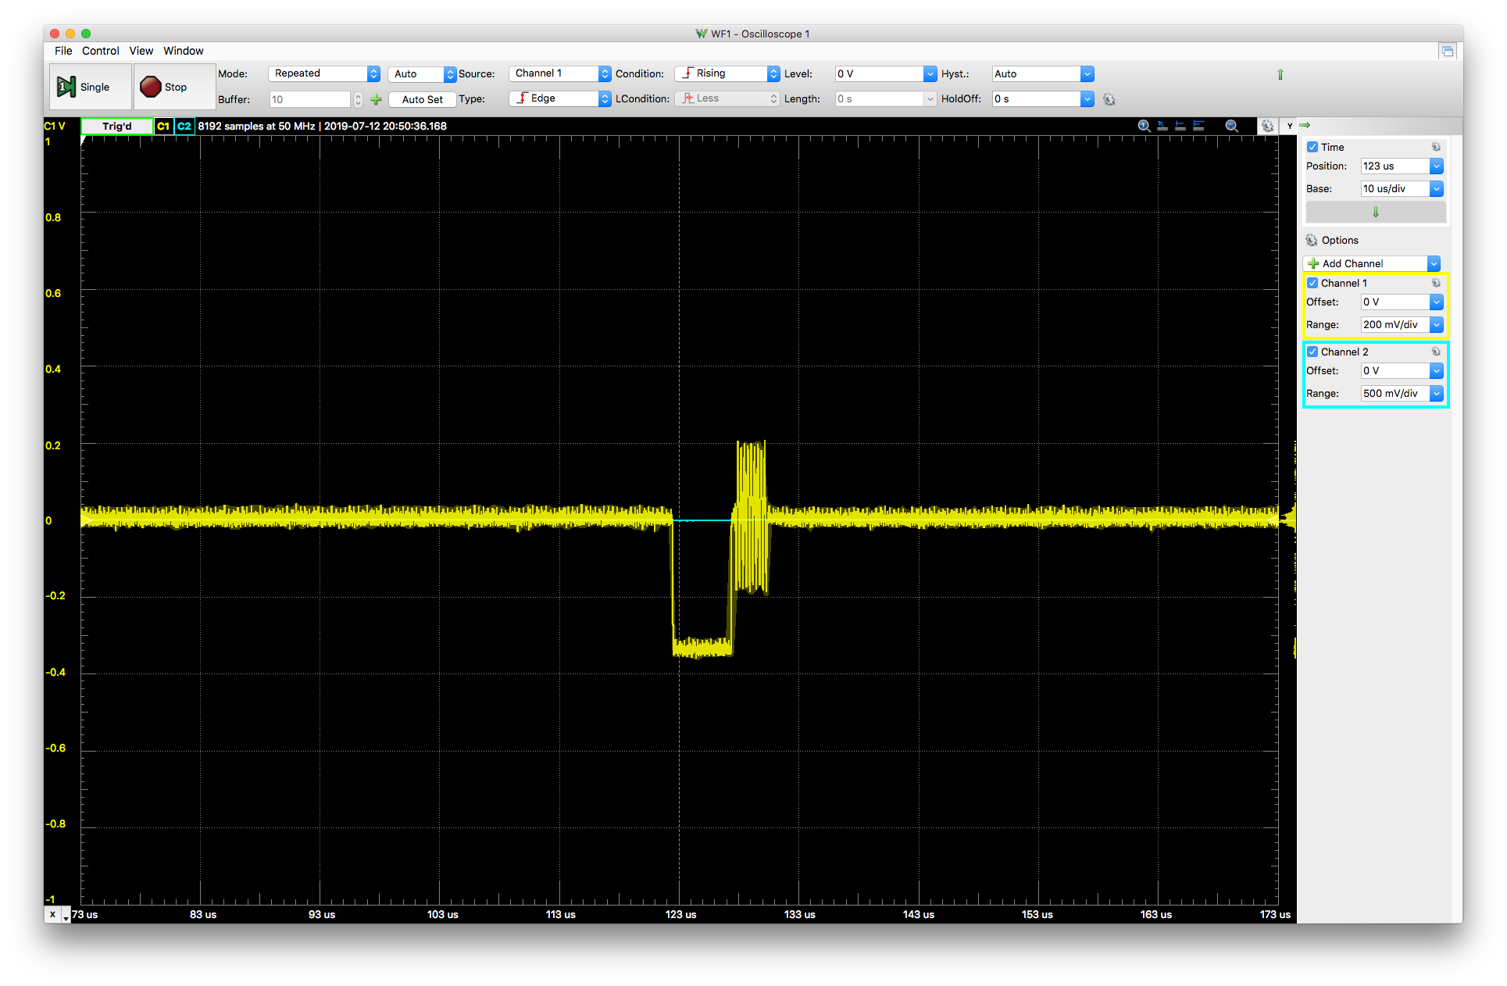The image size is (1507, 986).
Task: Click green down arrow under Time Base
Action: point(1375,212)
